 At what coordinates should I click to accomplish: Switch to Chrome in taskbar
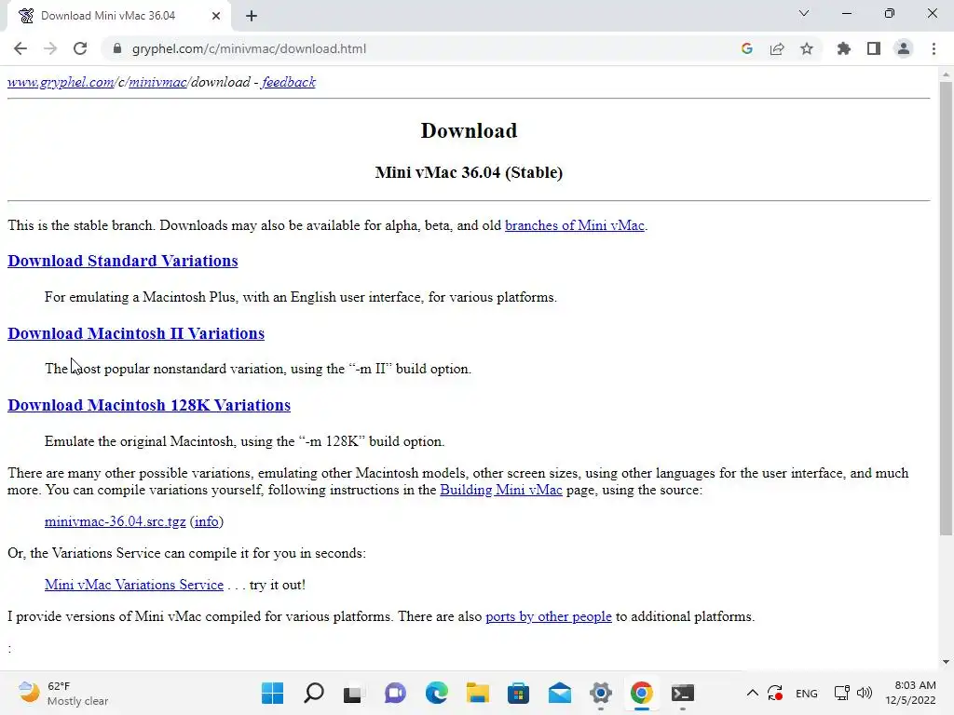point(641,693)
